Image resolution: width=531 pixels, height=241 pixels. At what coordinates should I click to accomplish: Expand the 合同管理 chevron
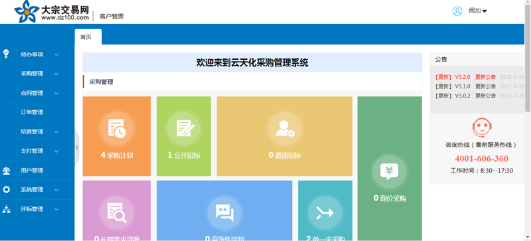point(56,93)
